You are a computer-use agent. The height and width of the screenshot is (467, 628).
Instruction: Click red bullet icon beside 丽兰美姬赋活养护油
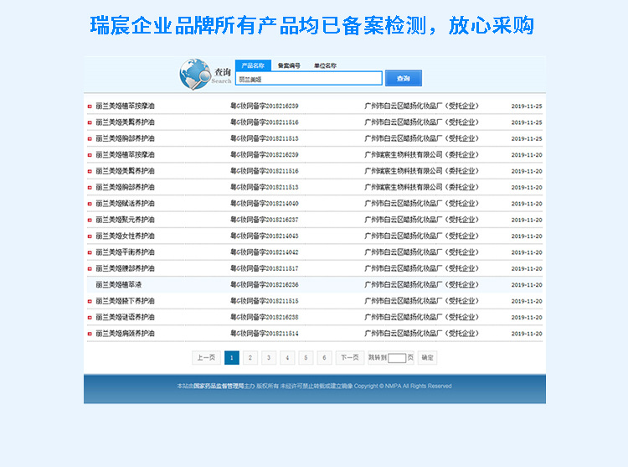coord(90,204)
